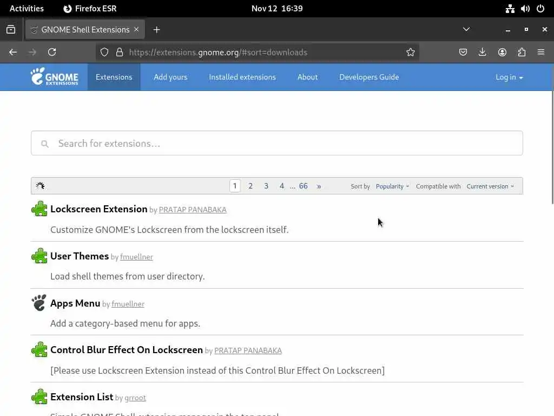The height and width of the screenshot is (416, 554).
Task: Open the Log in dropdown
Action: click(509, 77)
